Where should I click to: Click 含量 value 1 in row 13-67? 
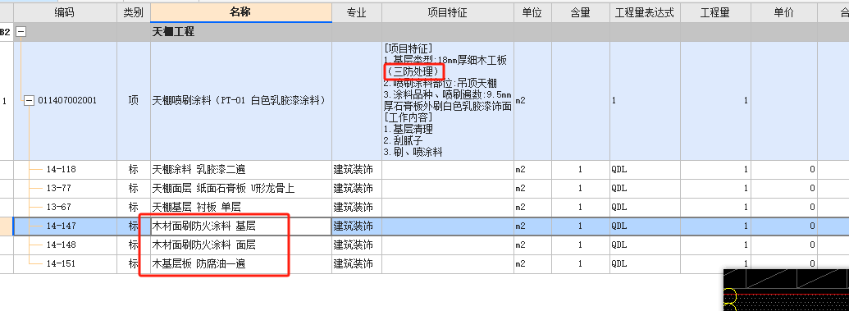[x=581, y=207]
